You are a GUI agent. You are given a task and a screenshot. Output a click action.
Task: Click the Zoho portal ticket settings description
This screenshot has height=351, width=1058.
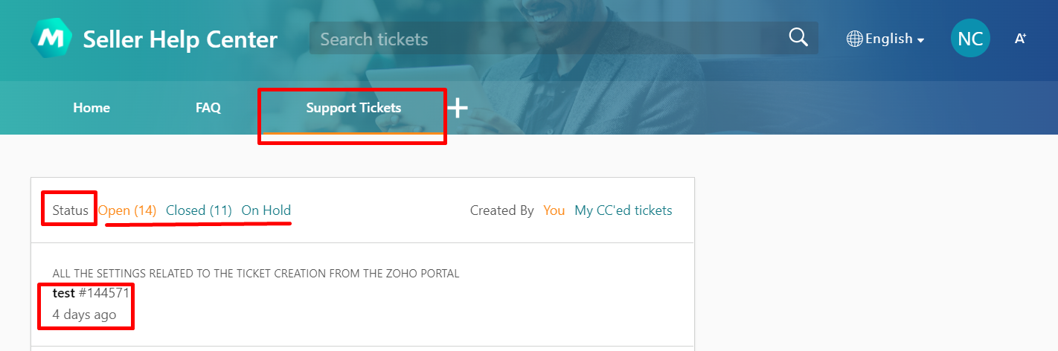256,274
